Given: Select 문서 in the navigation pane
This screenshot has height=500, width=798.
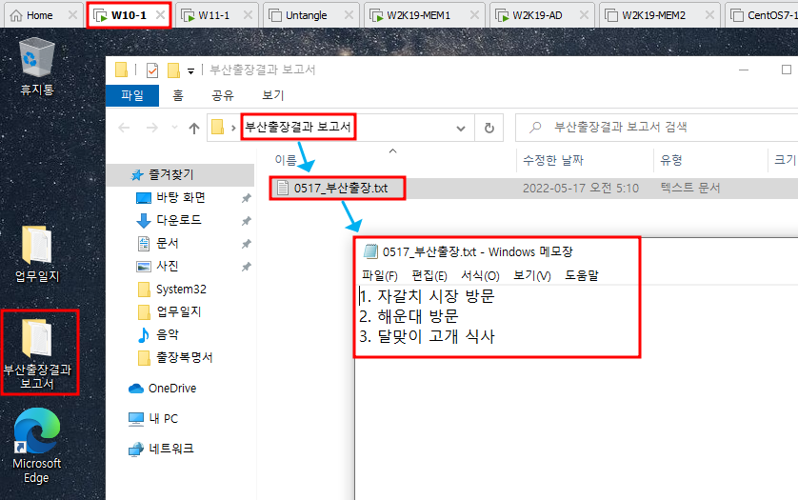Looking at the screenshot, I should coord(167,243).
